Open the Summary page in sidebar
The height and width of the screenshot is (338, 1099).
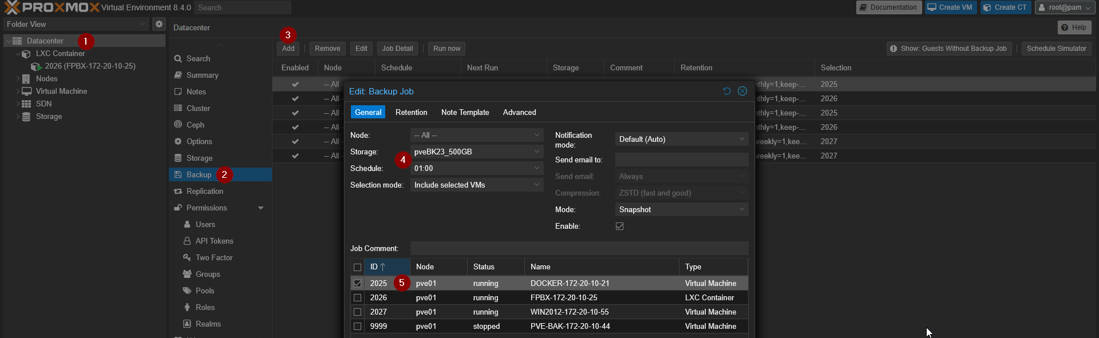pos(202,75)
